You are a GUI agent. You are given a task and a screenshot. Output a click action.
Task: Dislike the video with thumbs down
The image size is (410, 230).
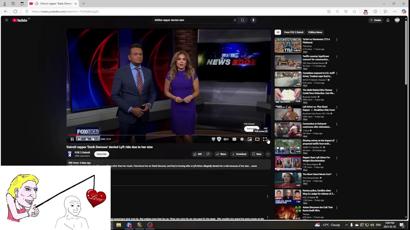click(x=208, y=154)
